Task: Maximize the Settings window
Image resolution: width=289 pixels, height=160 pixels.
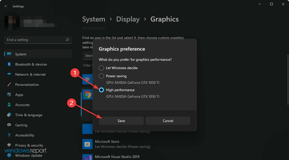Action: coord(271,4)
